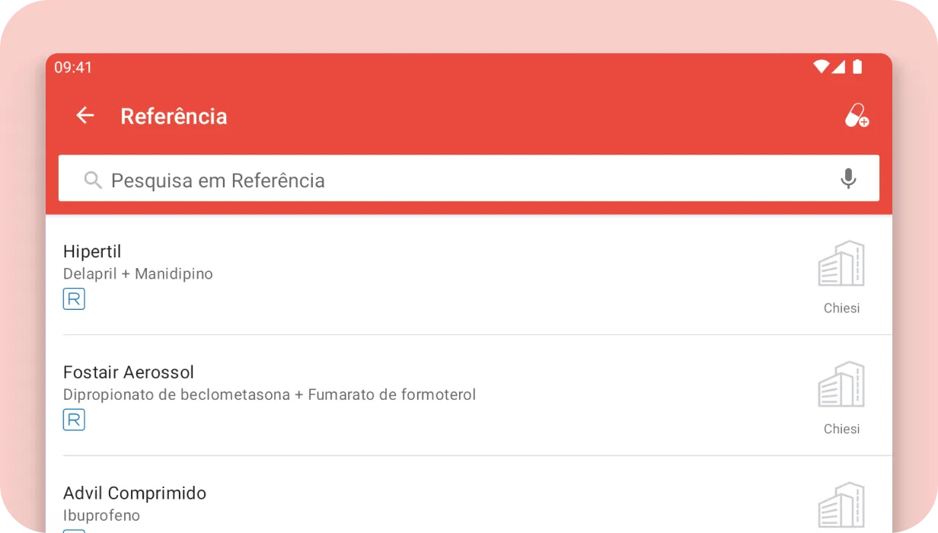Click the Referência page title
938x533 pixels.
(x=174, y=116)
